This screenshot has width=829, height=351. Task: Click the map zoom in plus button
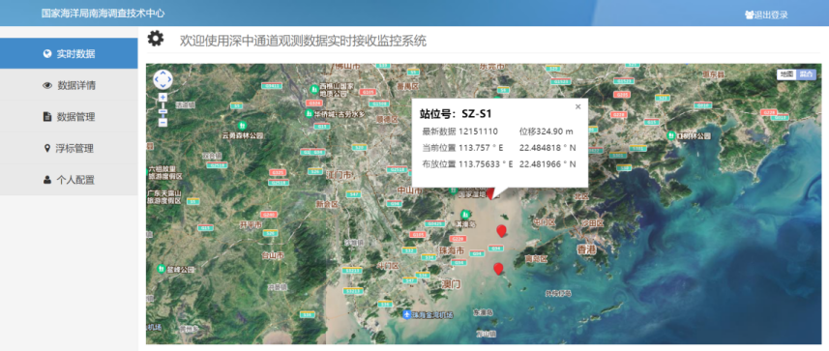pos(163,98)
